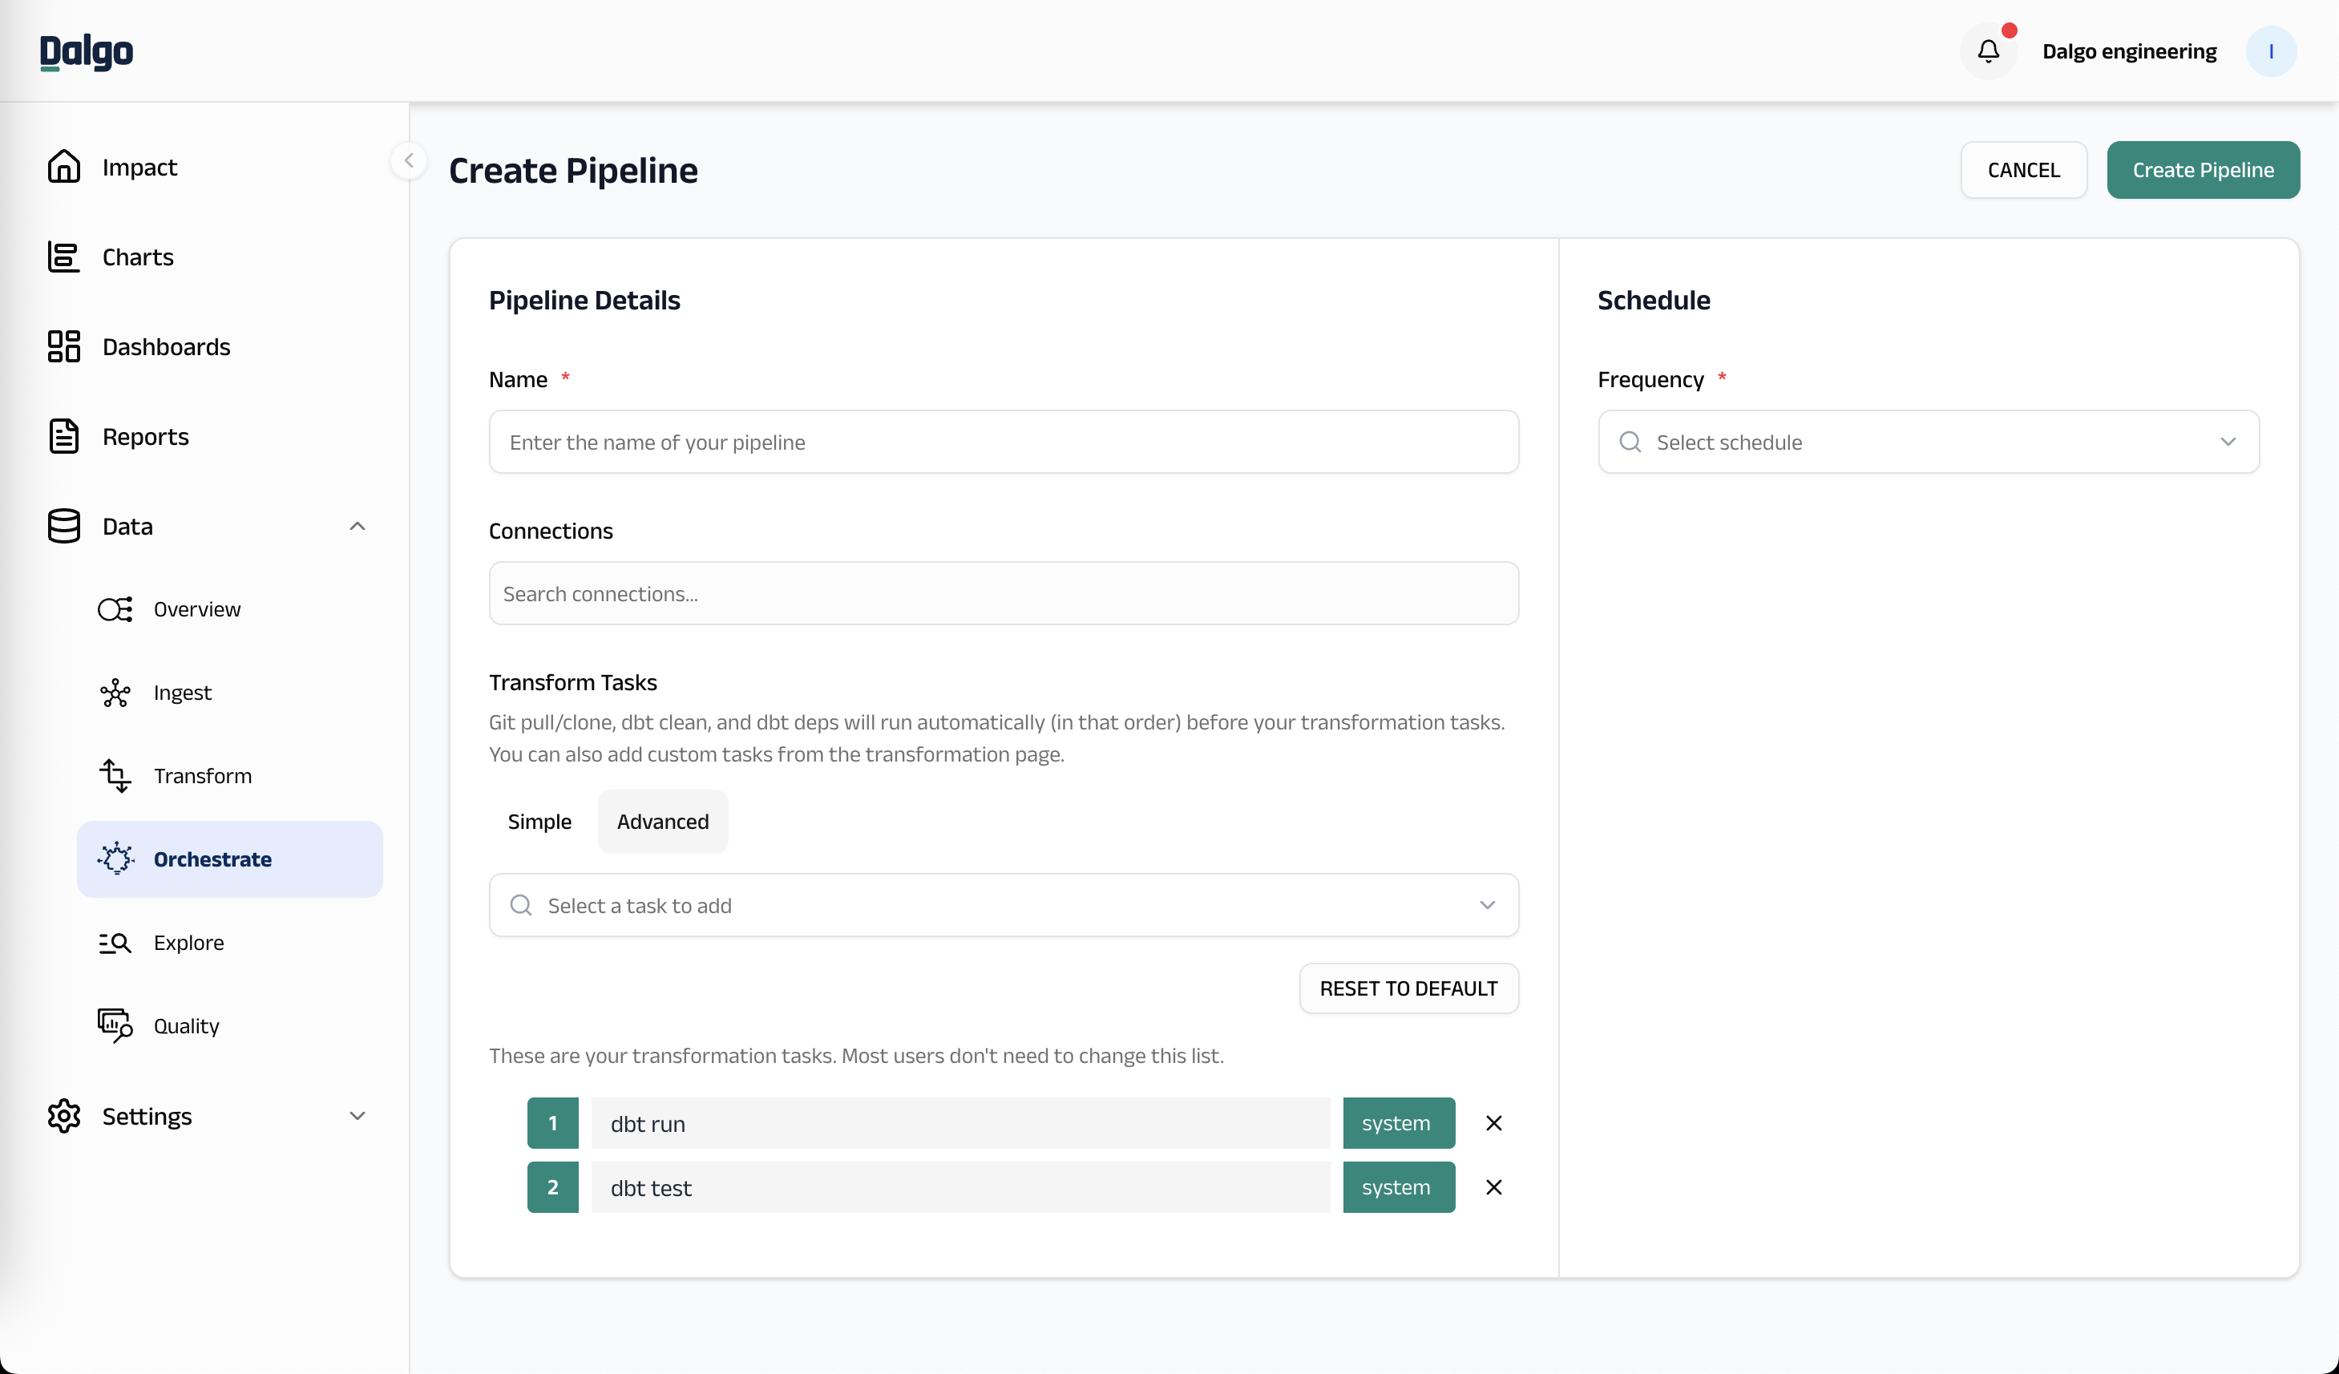Open Reports section

tap(146, 436)
